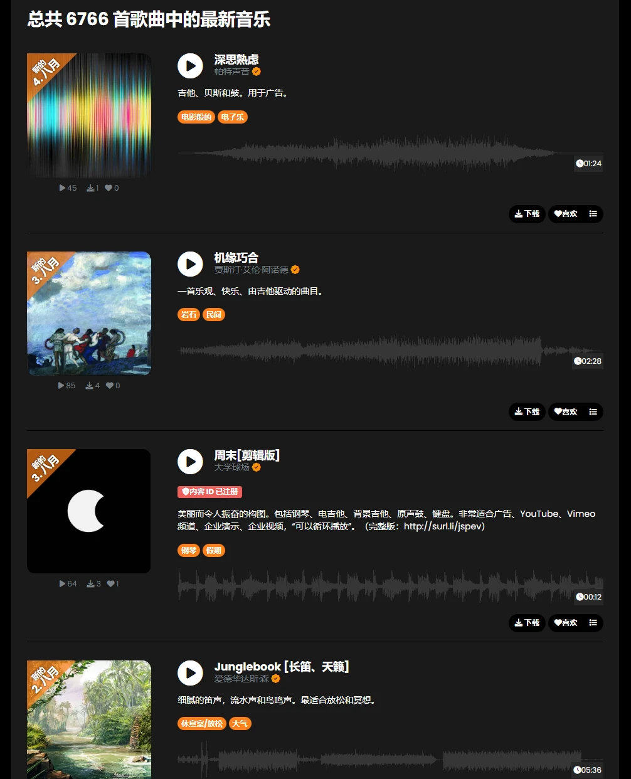
Task: Open playlist menu icon for 深思熟虑
Action: (593, 214)
